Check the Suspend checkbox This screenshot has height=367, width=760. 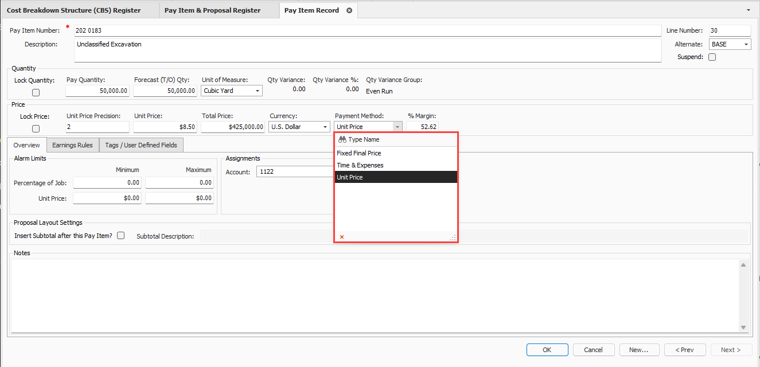click(712, 57)
